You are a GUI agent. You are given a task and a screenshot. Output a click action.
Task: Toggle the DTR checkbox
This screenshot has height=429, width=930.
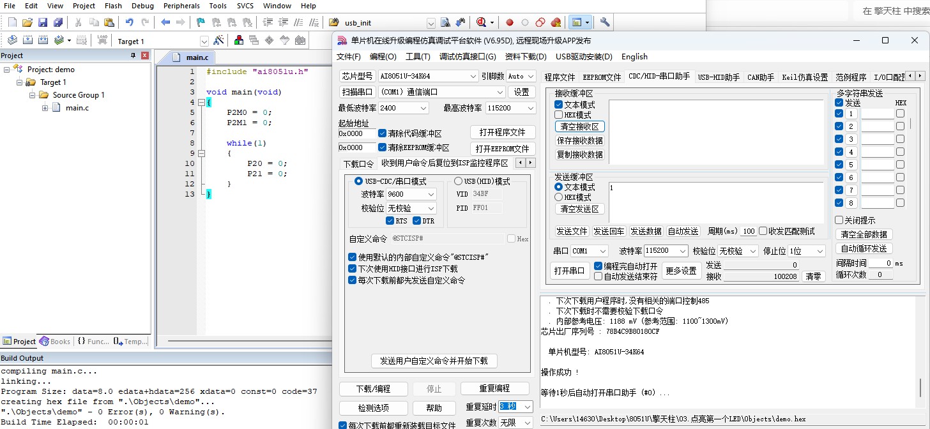click(417, 221)
